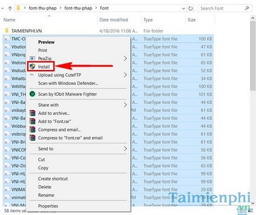The height and width of the screenshot is (215, 256).
Task: Click the TAIMIENPHI.VN folder icon
Action: 7,31
